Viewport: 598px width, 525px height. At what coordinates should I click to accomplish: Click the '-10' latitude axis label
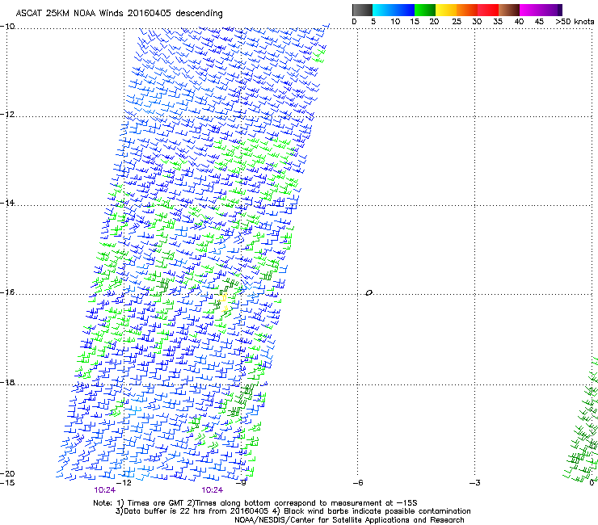(7, 27)
